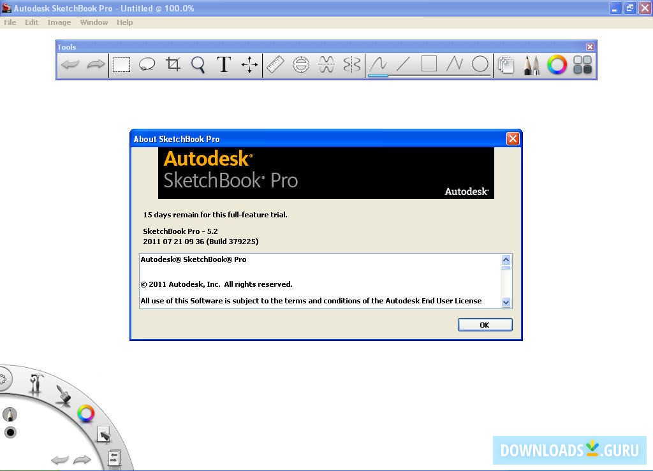Activate the crop tool
The image size is (653, 471).
172,64
